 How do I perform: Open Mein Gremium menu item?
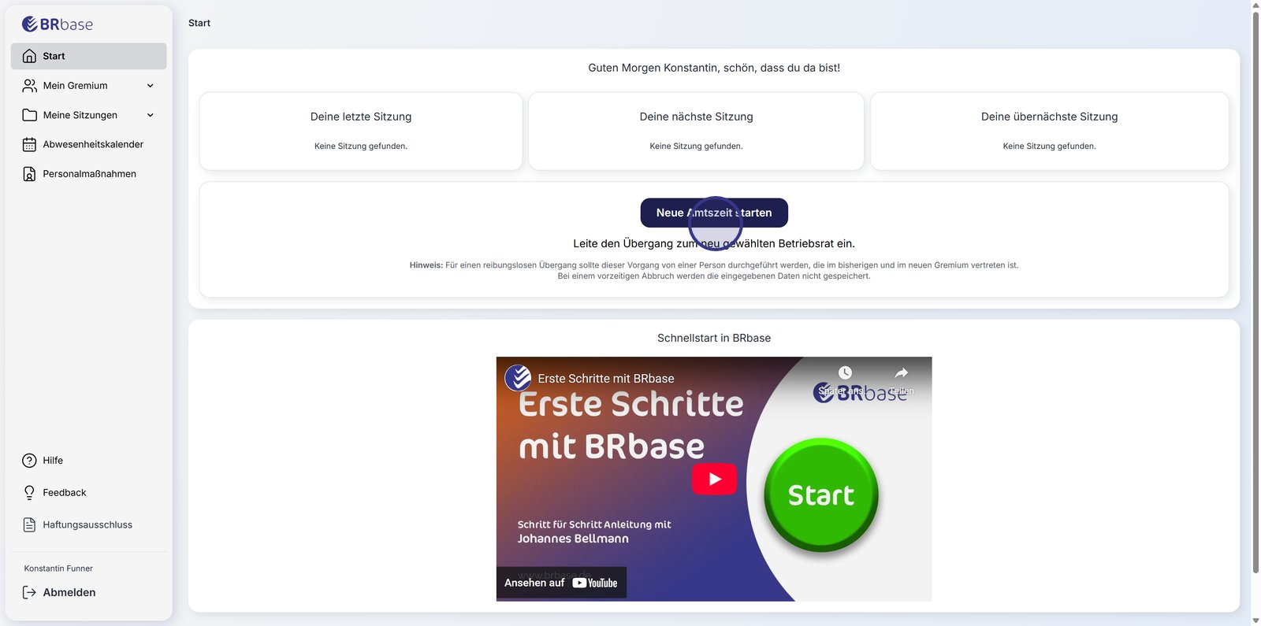tap(89, 86)
